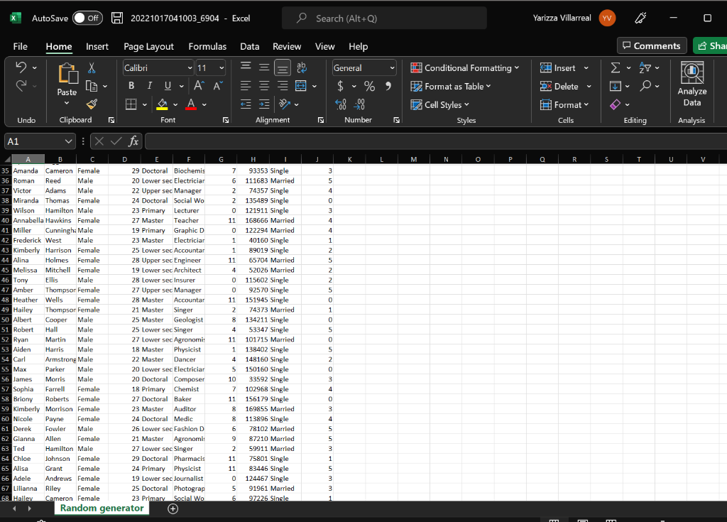The height and width of the screenshot is (522, 727).
Task: Switch to the Formulas tab
Action: click(207, 46)
